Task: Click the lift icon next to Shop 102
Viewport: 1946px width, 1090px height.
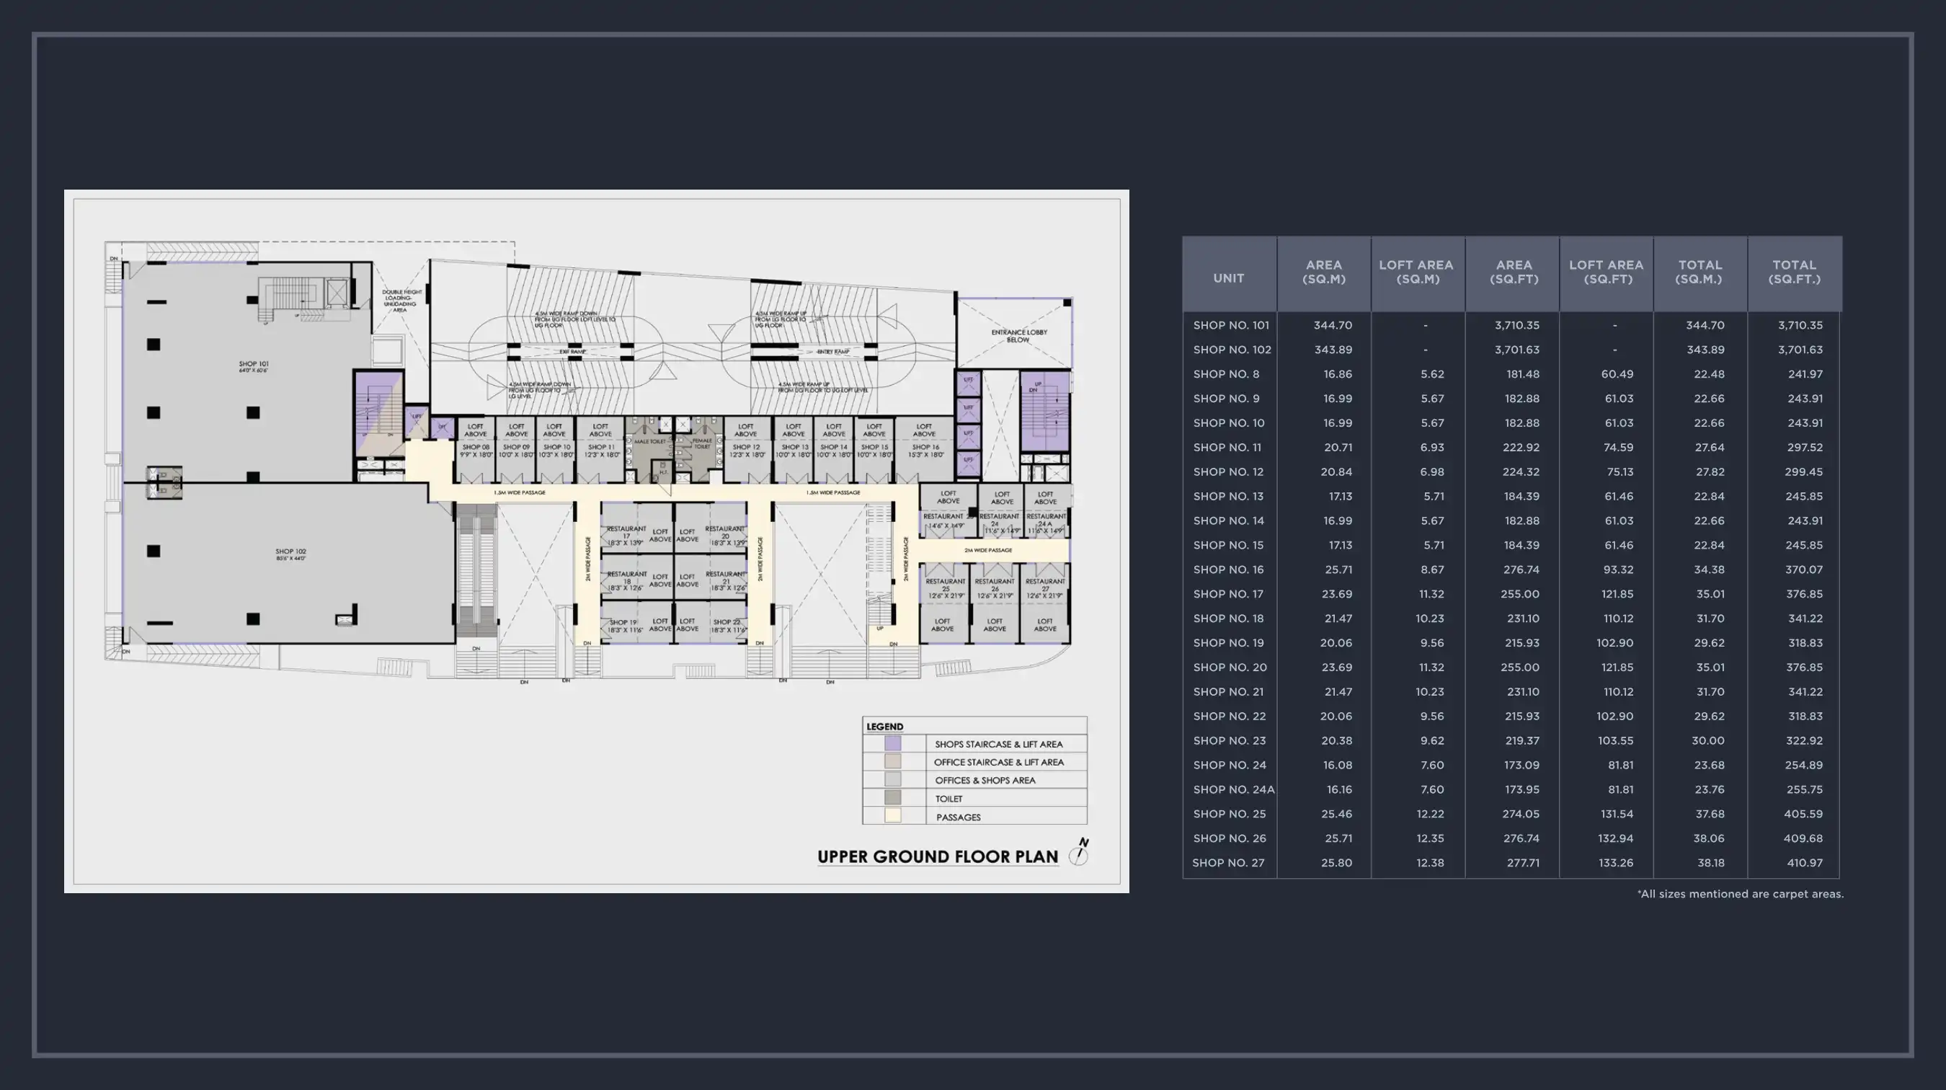Action: tap(418, 418)
